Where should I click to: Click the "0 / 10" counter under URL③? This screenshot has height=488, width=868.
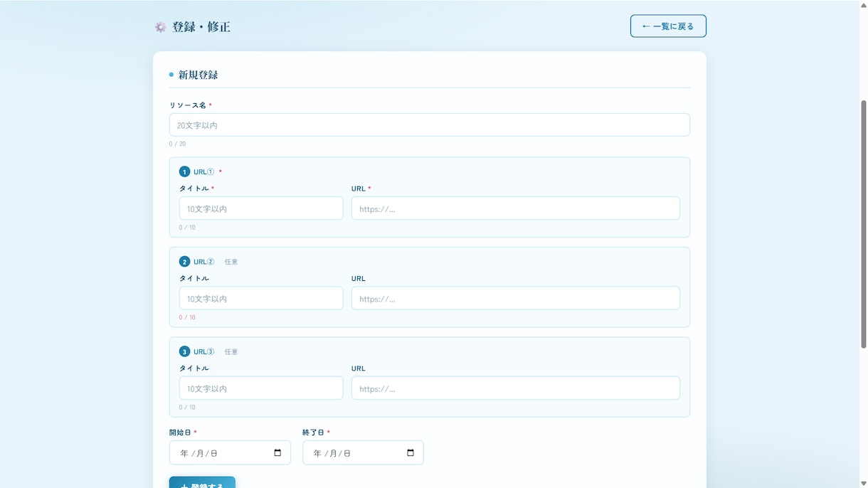click(187, 407)
